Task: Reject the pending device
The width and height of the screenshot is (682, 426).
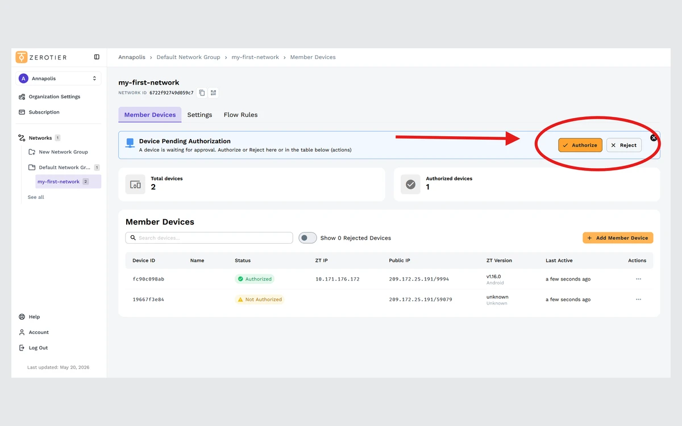Action: [x=624, y=145]
